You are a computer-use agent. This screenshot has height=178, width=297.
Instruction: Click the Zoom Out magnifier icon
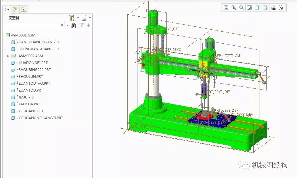click(x=242, y=7)
